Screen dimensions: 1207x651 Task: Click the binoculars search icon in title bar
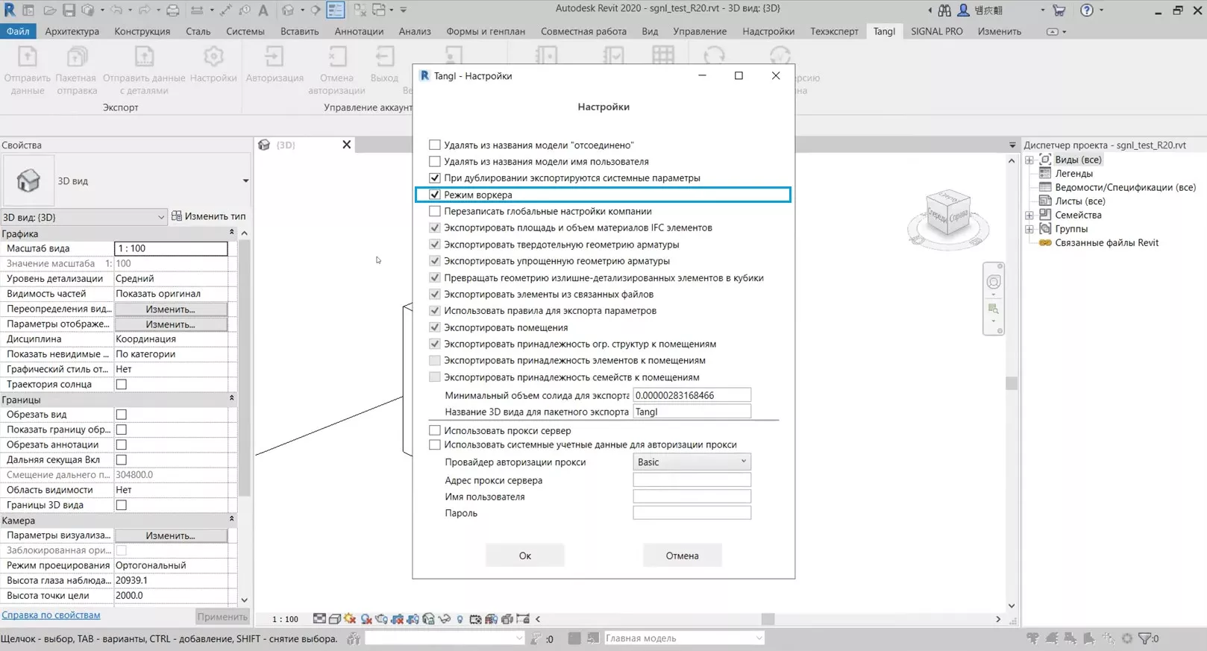point(944,10)
